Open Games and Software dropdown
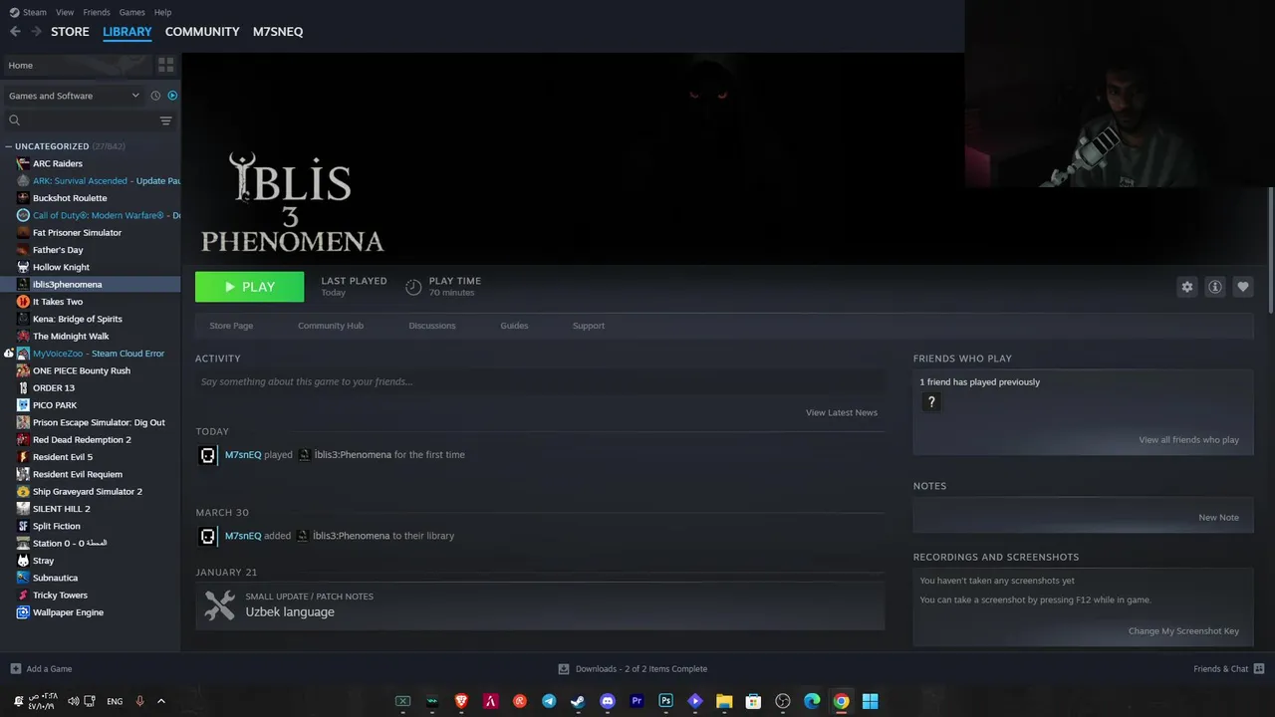The width and height of the screenshot is (1275, 717). (74, 96)
